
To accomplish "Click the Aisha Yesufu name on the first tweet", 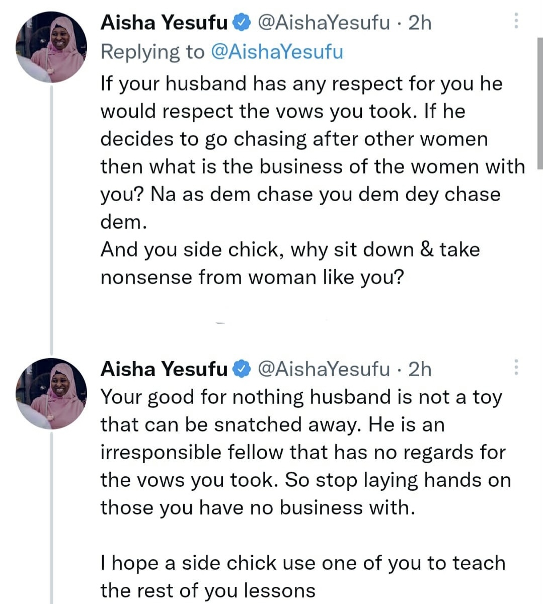I will 164,23.
